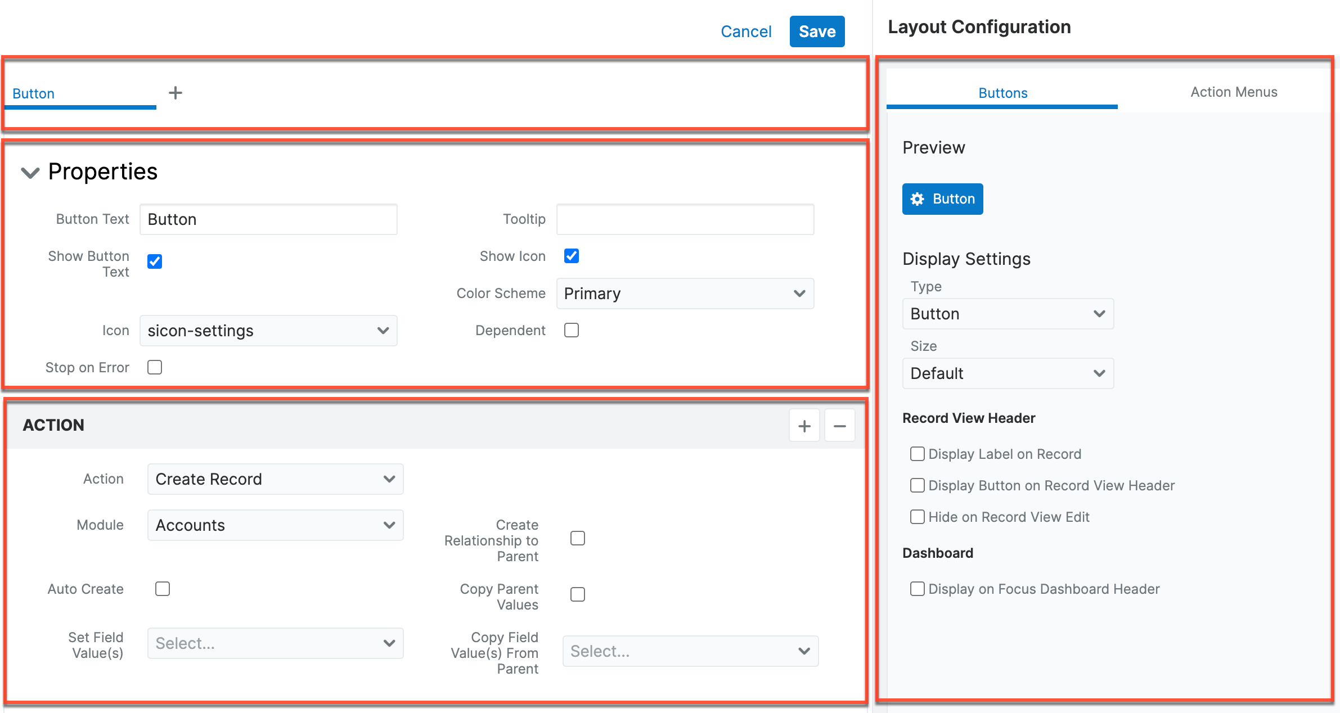Uncheck the Show Icon checkbox
Viewport: 1340px width, 713px height.
[571, 256]
